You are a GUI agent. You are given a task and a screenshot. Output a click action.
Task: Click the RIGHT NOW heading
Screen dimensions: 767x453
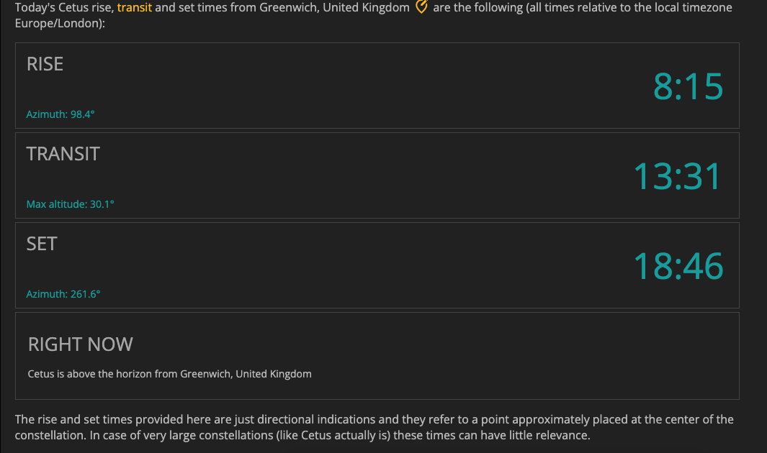pos(80,344)
